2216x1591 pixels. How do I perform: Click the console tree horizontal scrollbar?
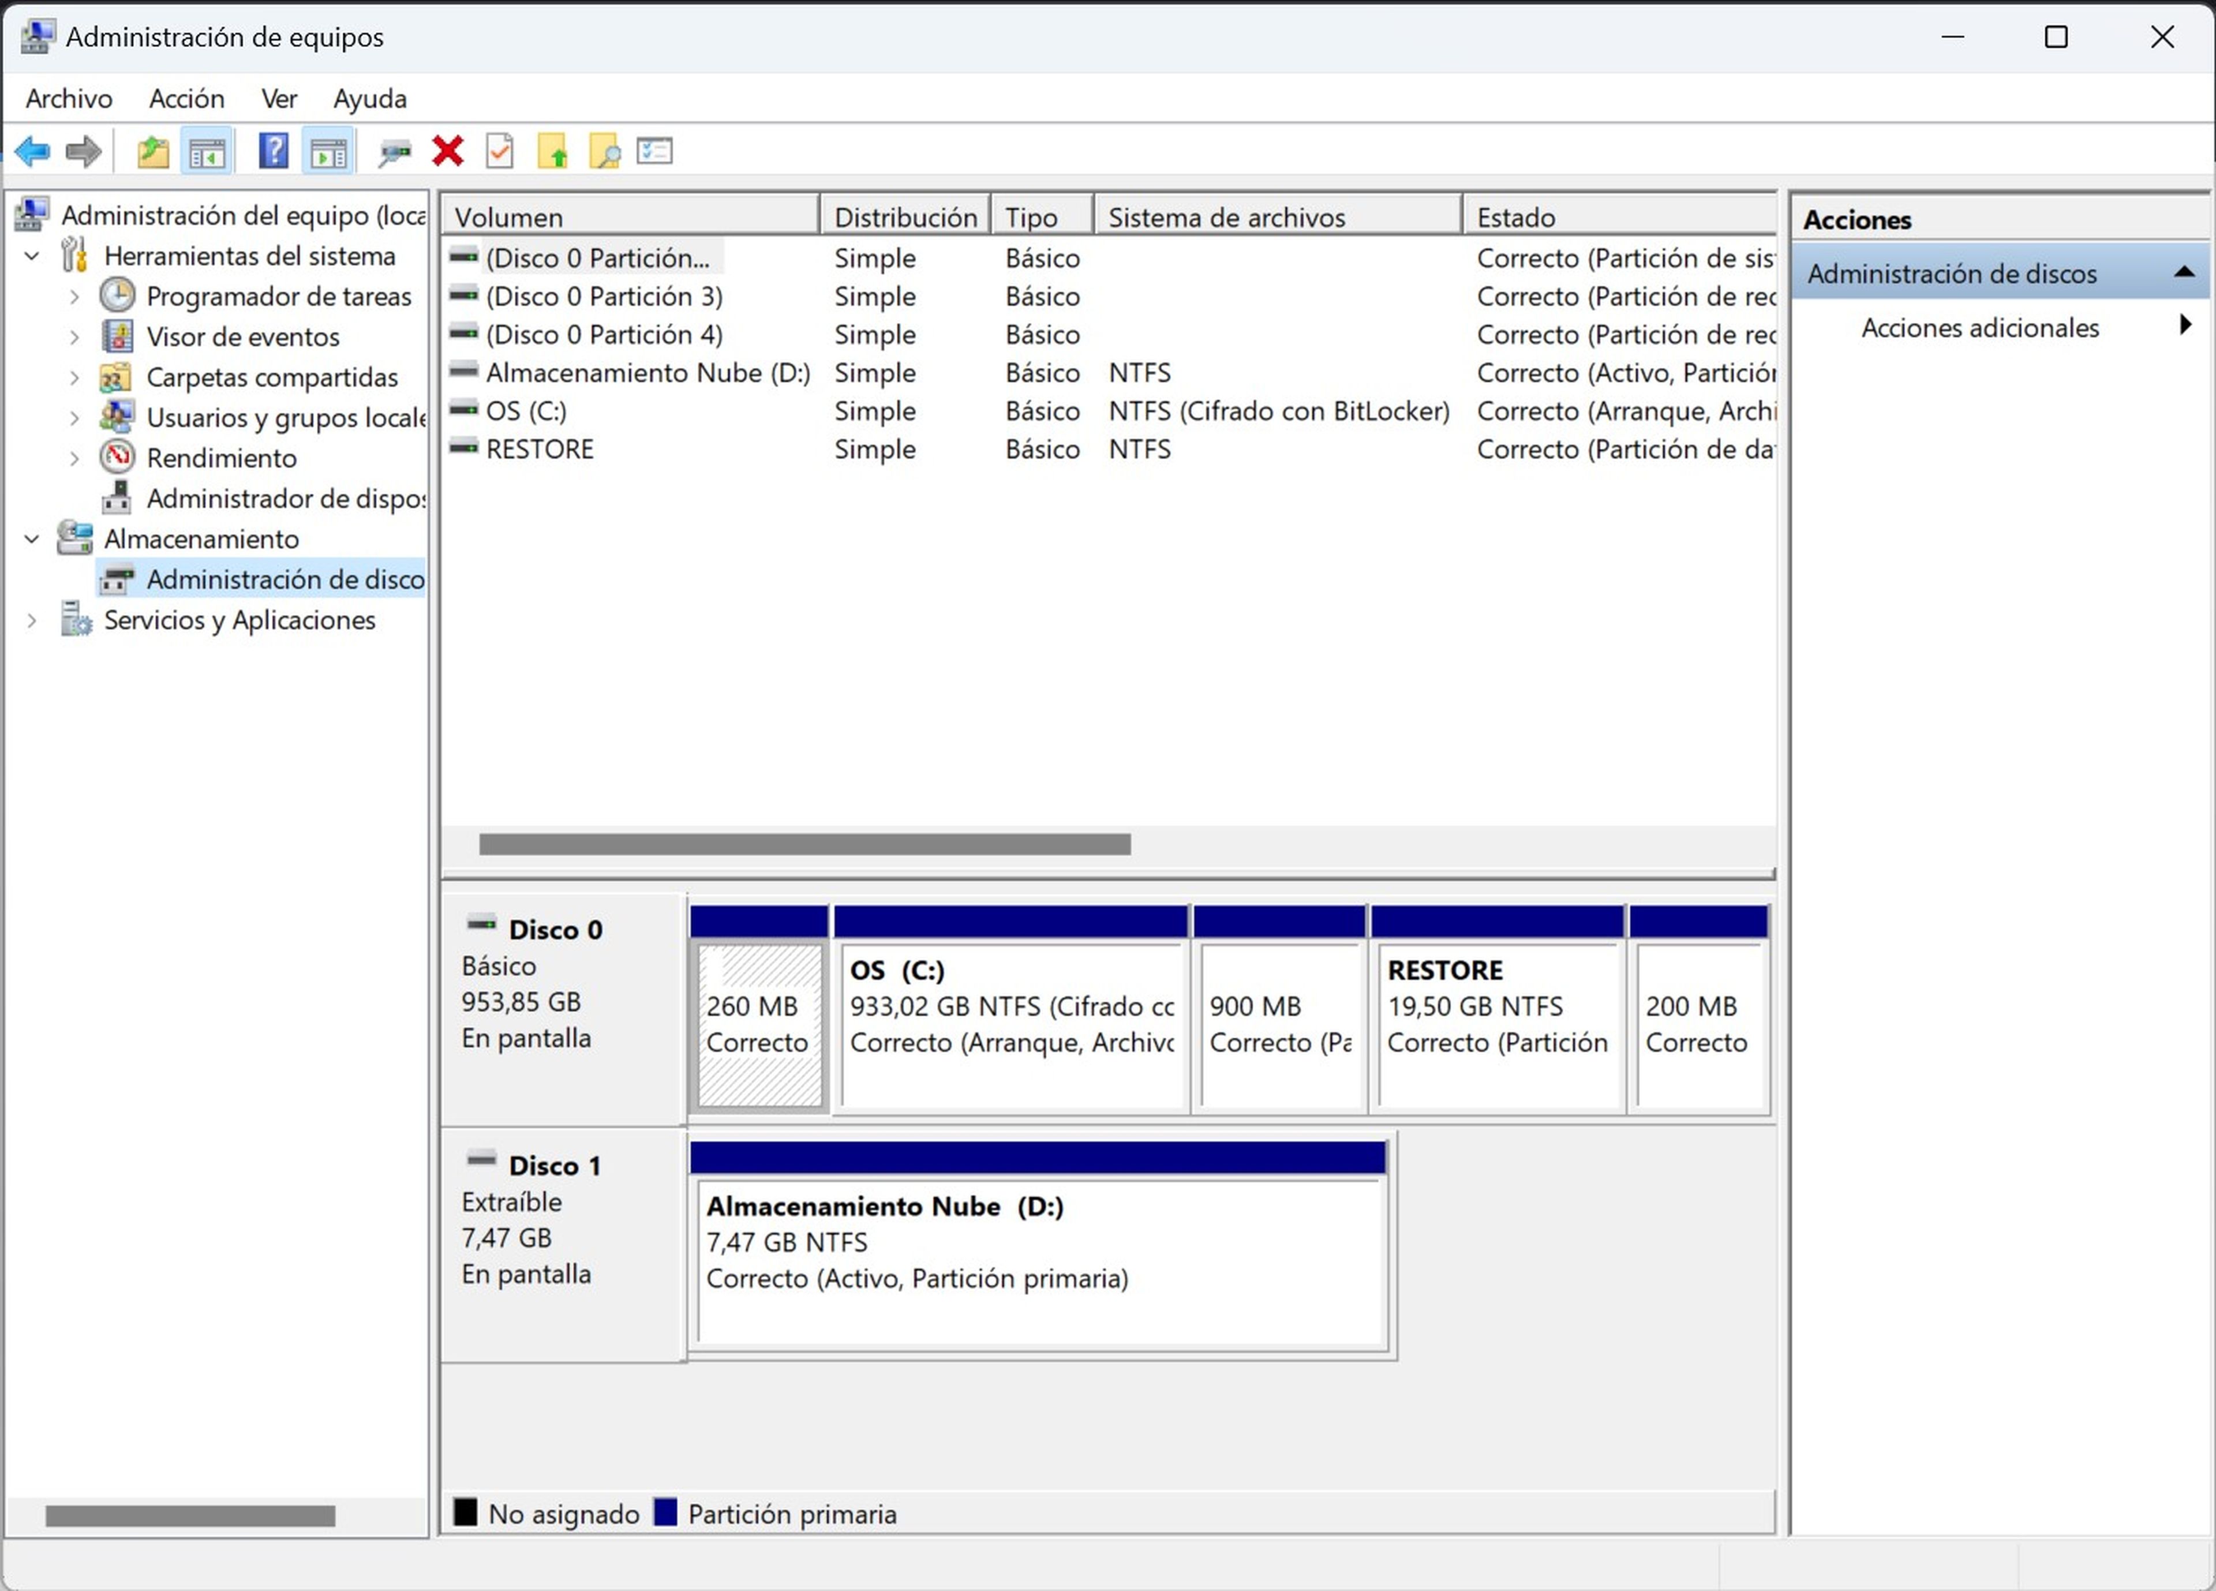(190, 1516)
